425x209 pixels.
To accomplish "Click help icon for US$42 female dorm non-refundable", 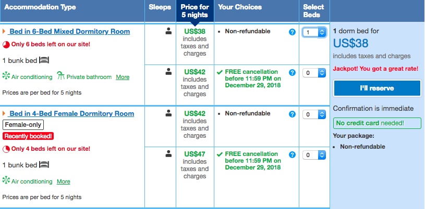I will tap(292, 114).
